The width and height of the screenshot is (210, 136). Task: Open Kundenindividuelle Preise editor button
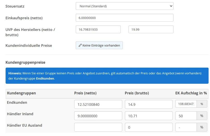coord(99,45)
